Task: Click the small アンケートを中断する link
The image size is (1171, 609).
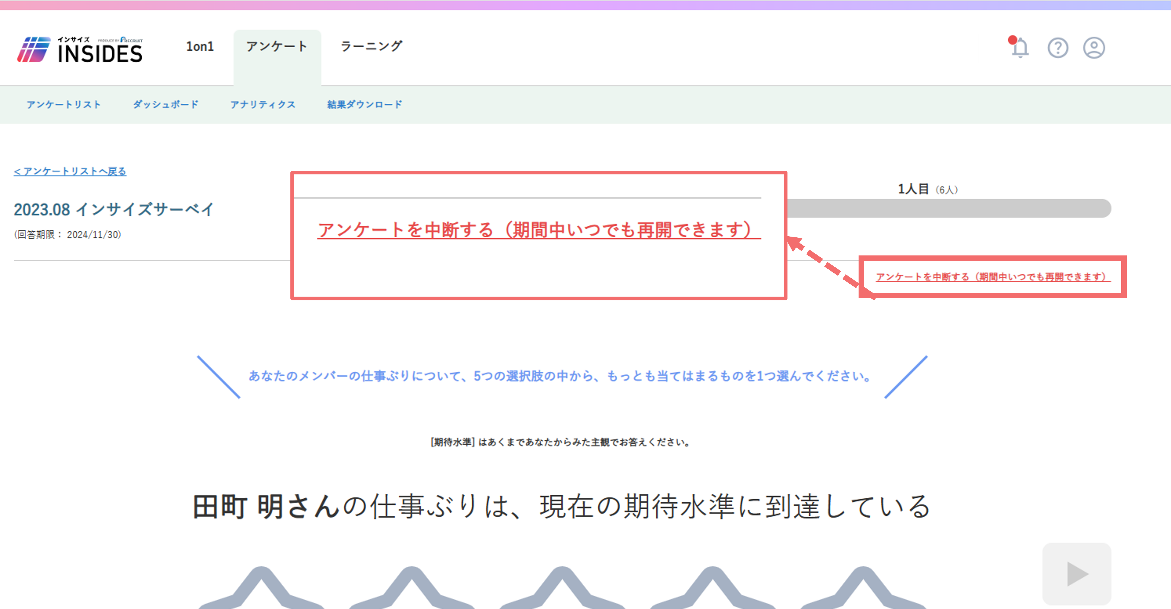Action: pos(993,276)
